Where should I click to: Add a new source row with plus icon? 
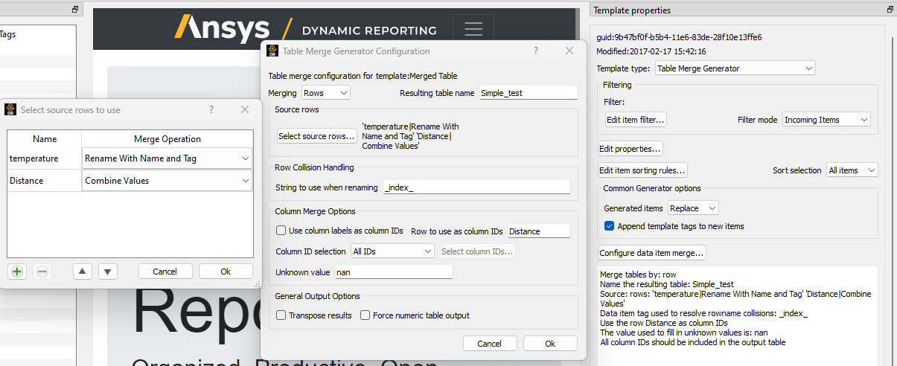point(17,272)
